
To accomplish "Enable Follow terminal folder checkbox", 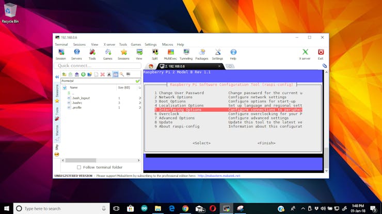I will pos(79,167).
